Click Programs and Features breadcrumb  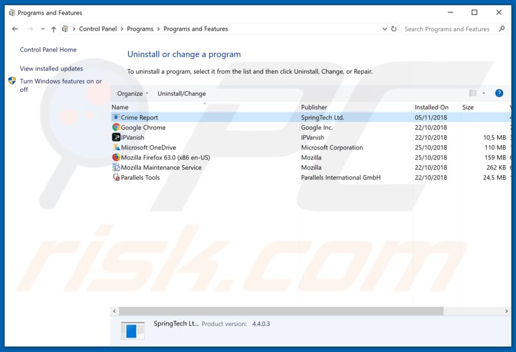pos(196,29)
